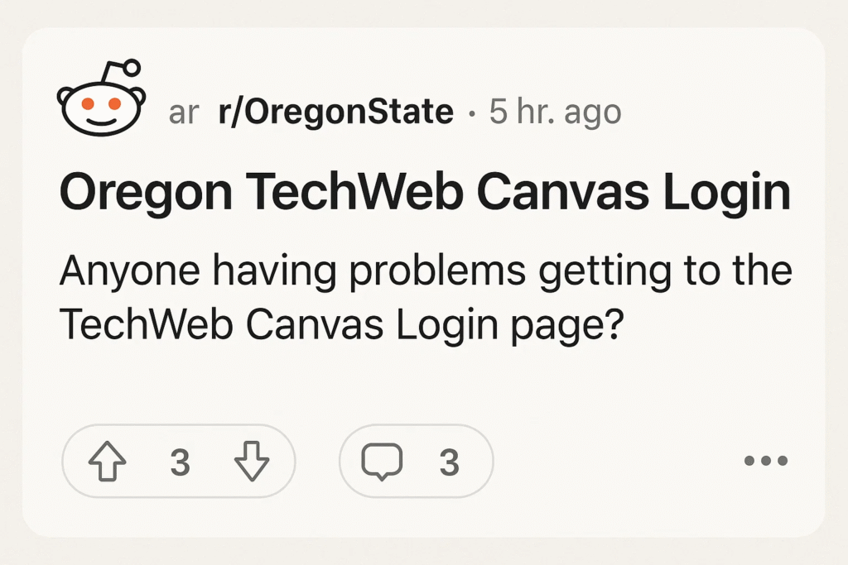This screenshot has width=848, height=565.
Task: Open the three-dot more options menu
Action: pos(766,461)
